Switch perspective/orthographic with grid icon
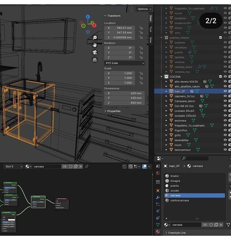The image size is (231, 237). [95, 60]
